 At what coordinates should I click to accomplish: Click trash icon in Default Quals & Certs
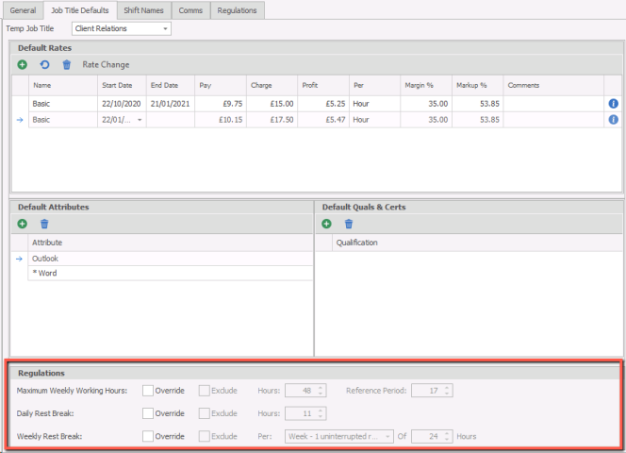tap(349, 224)
